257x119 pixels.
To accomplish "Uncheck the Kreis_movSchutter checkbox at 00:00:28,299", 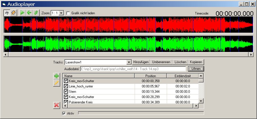I will click(x=66, y=97).
